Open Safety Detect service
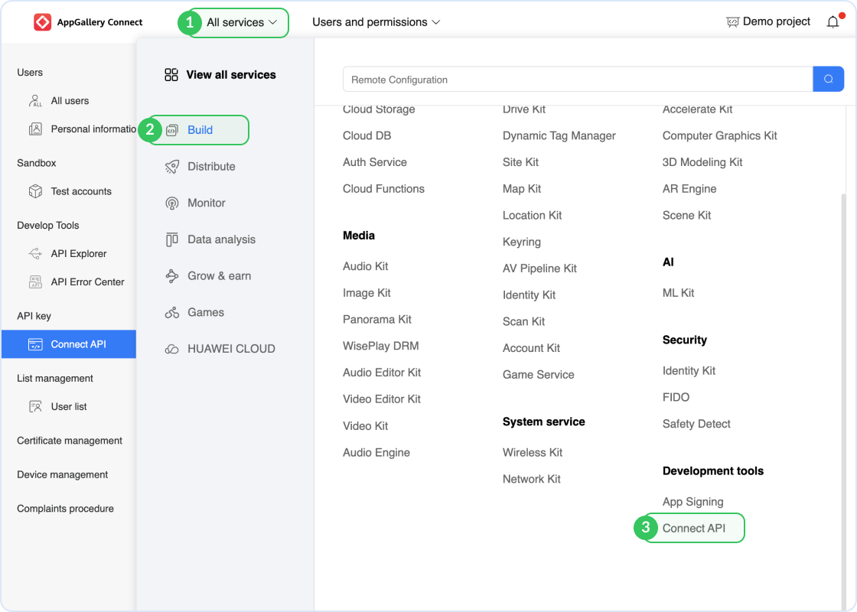This screenshot has height=612, width=857. tap(696, 424)
